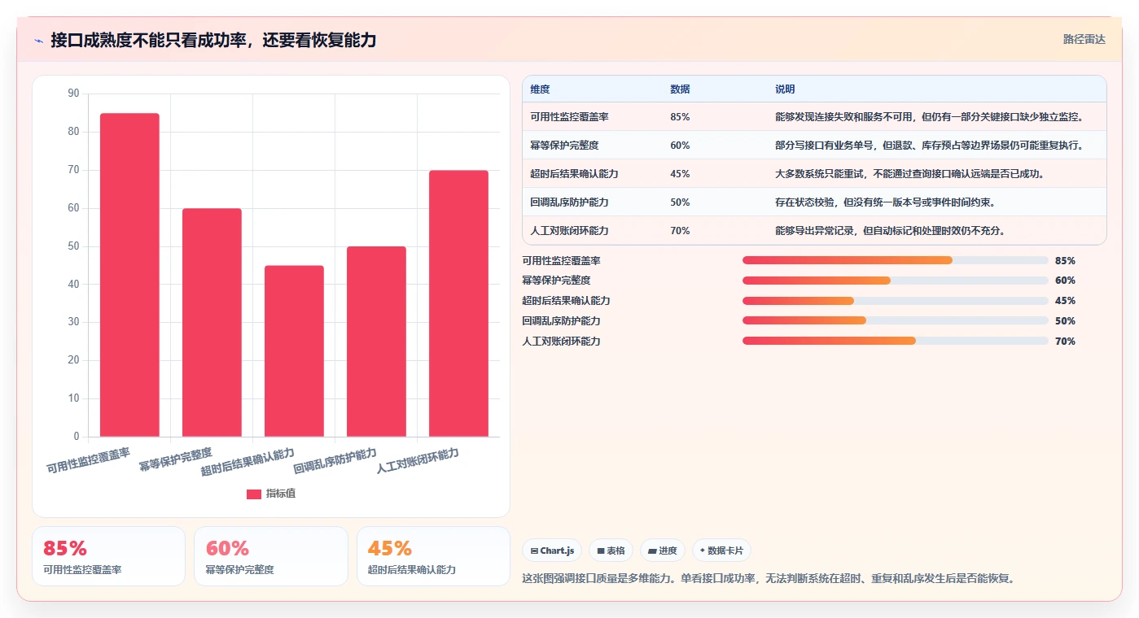Screen dimensions: 1139x618
Task: Click x-axis label 回调乱序防护能力 under chart
Action: (x=335, y=462)
